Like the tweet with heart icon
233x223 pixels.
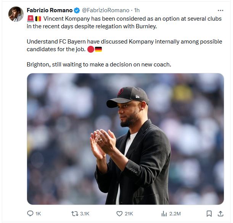coord(119,214)
